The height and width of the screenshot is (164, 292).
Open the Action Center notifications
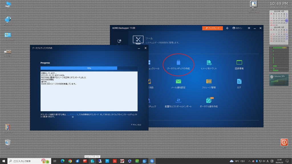click(287, 161)
